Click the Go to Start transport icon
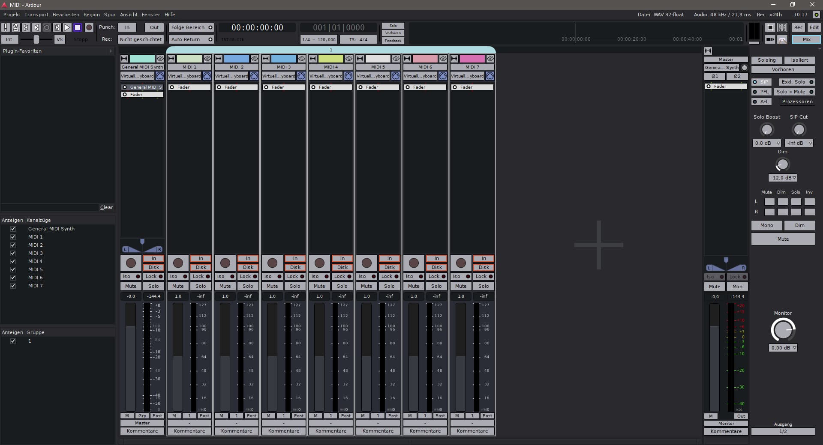The height and width of the screenshot is (445, 823). pos(26,27)
